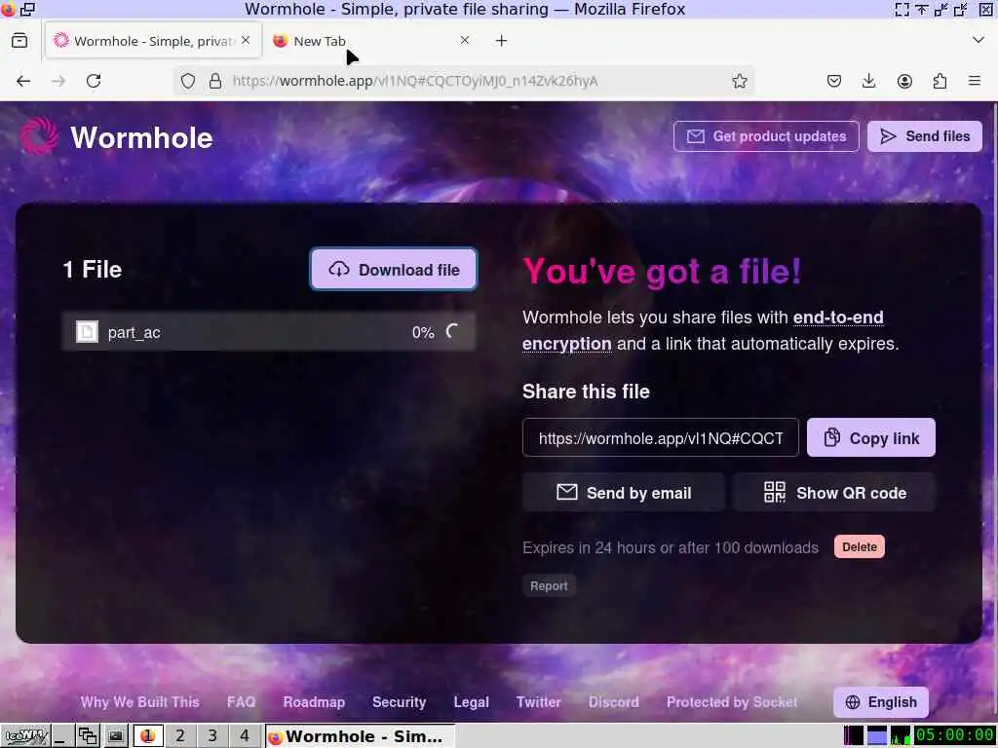Image resolution: width=998 pixels, height=748 pixels.
Task: Close the New Tab tab
Action: click(465, 40)
